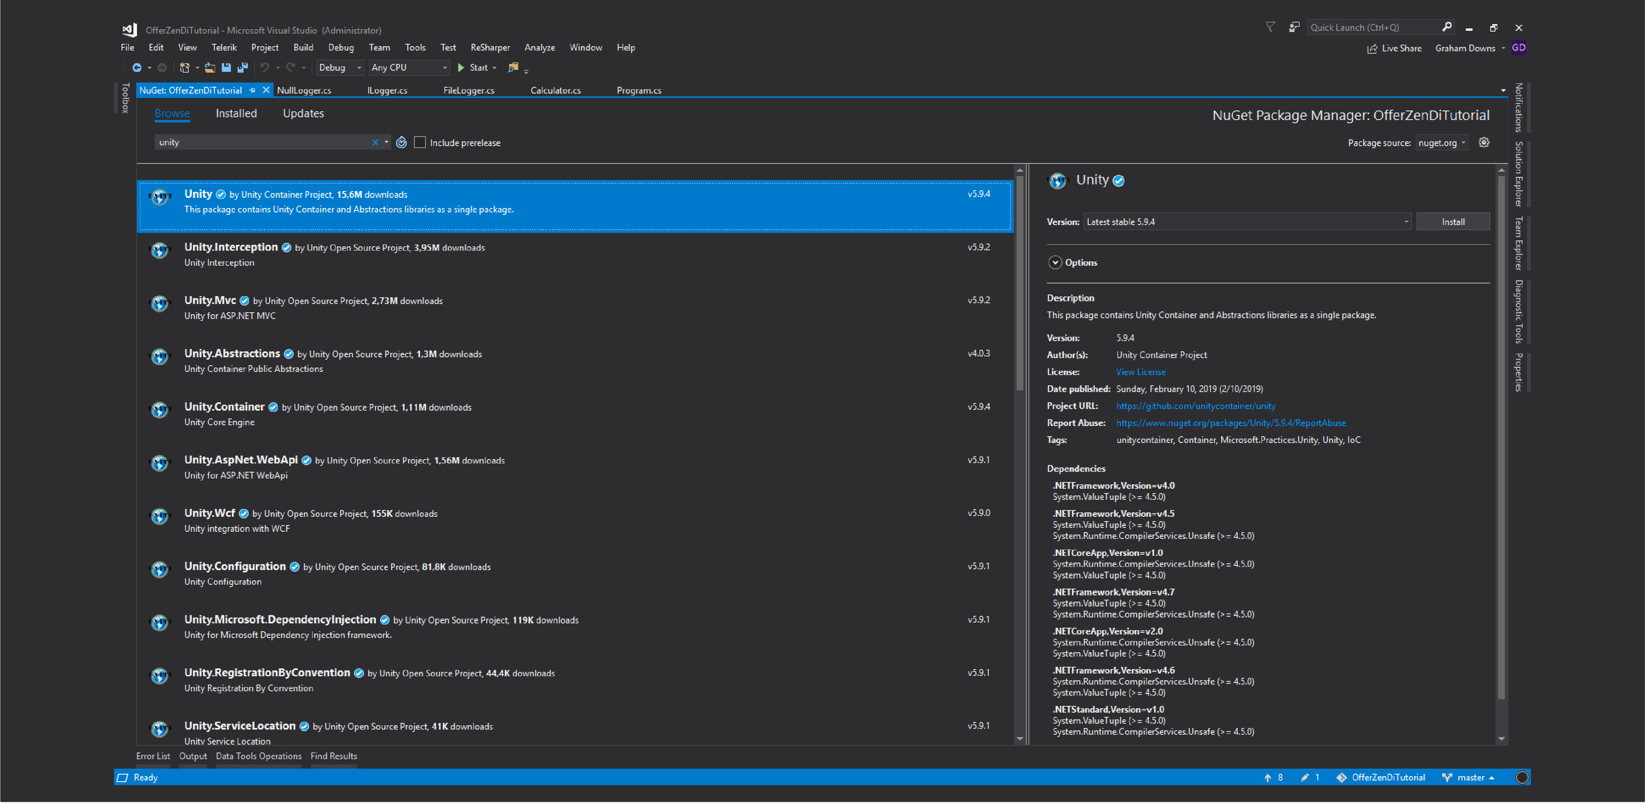Expand the Options section

click(x=1055, y=263)
